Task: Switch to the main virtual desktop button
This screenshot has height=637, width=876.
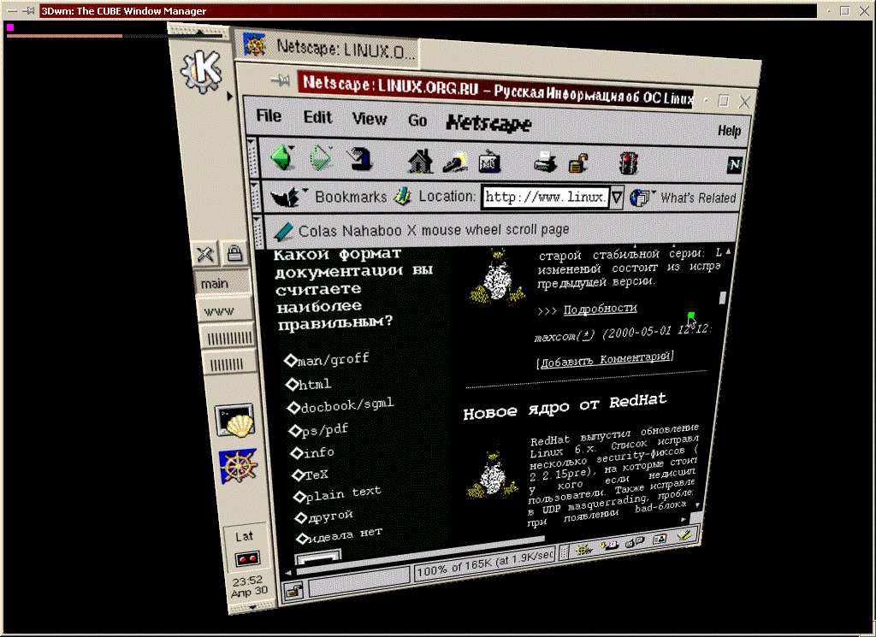Action: (x=222, y=282)
